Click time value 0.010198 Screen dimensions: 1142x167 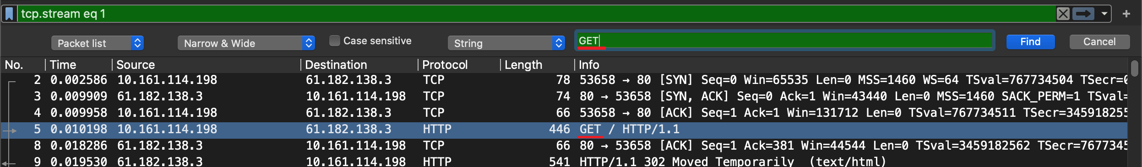pos(79,129)
